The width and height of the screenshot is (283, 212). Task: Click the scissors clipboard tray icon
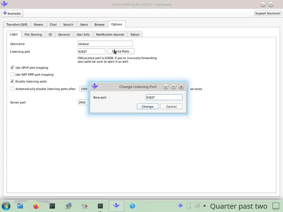189,206
